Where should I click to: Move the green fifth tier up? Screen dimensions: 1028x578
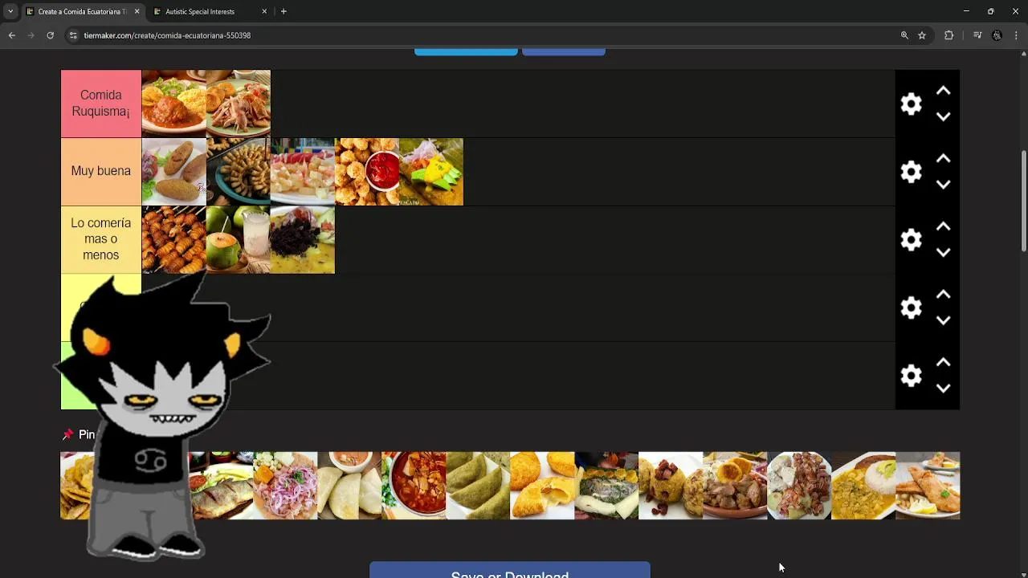943,363
